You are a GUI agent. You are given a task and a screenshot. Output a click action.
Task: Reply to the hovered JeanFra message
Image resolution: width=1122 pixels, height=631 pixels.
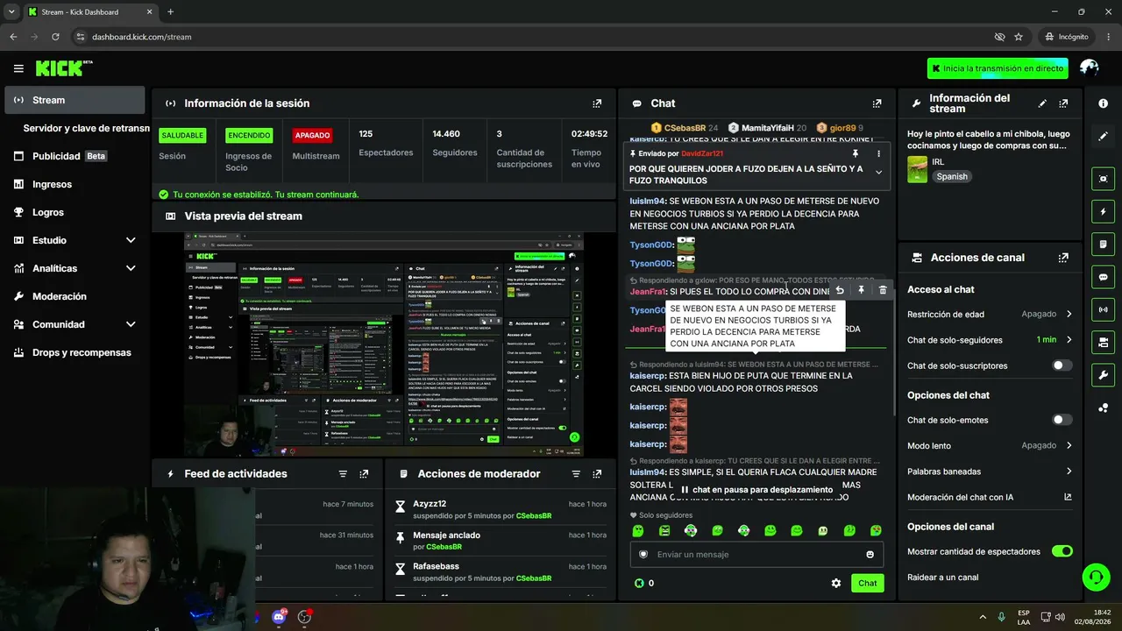840,290
